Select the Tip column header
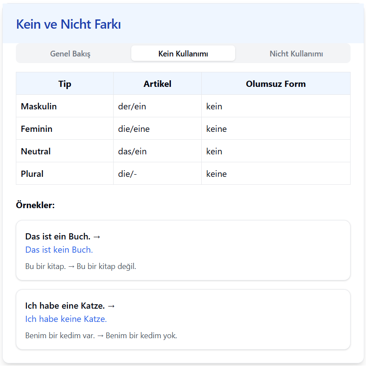The image size is (366, 366). click(64, 83)
